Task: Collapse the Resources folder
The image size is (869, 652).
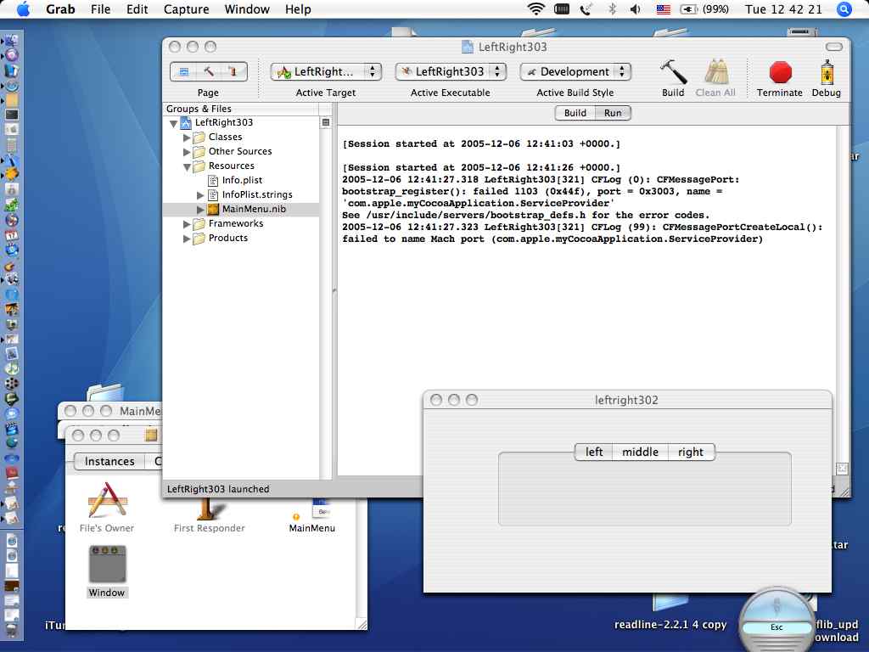Action: (x=187, y=166)
